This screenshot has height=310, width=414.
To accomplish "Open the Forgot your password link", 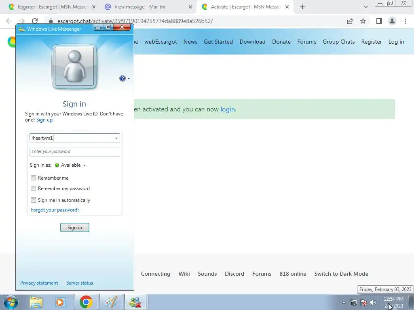I will pyautogui.click(x=55, y=210).
